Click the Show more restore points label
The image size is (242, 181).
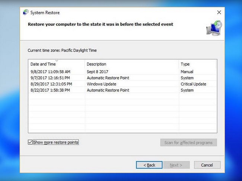(x=56, y=142)
